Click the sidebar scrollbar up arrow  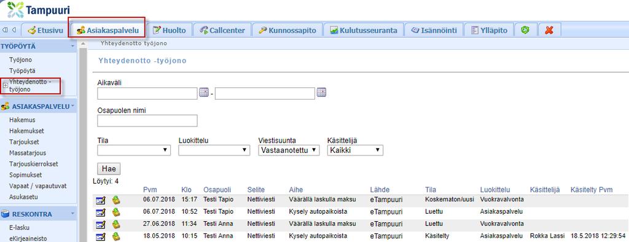pos(84,44)
